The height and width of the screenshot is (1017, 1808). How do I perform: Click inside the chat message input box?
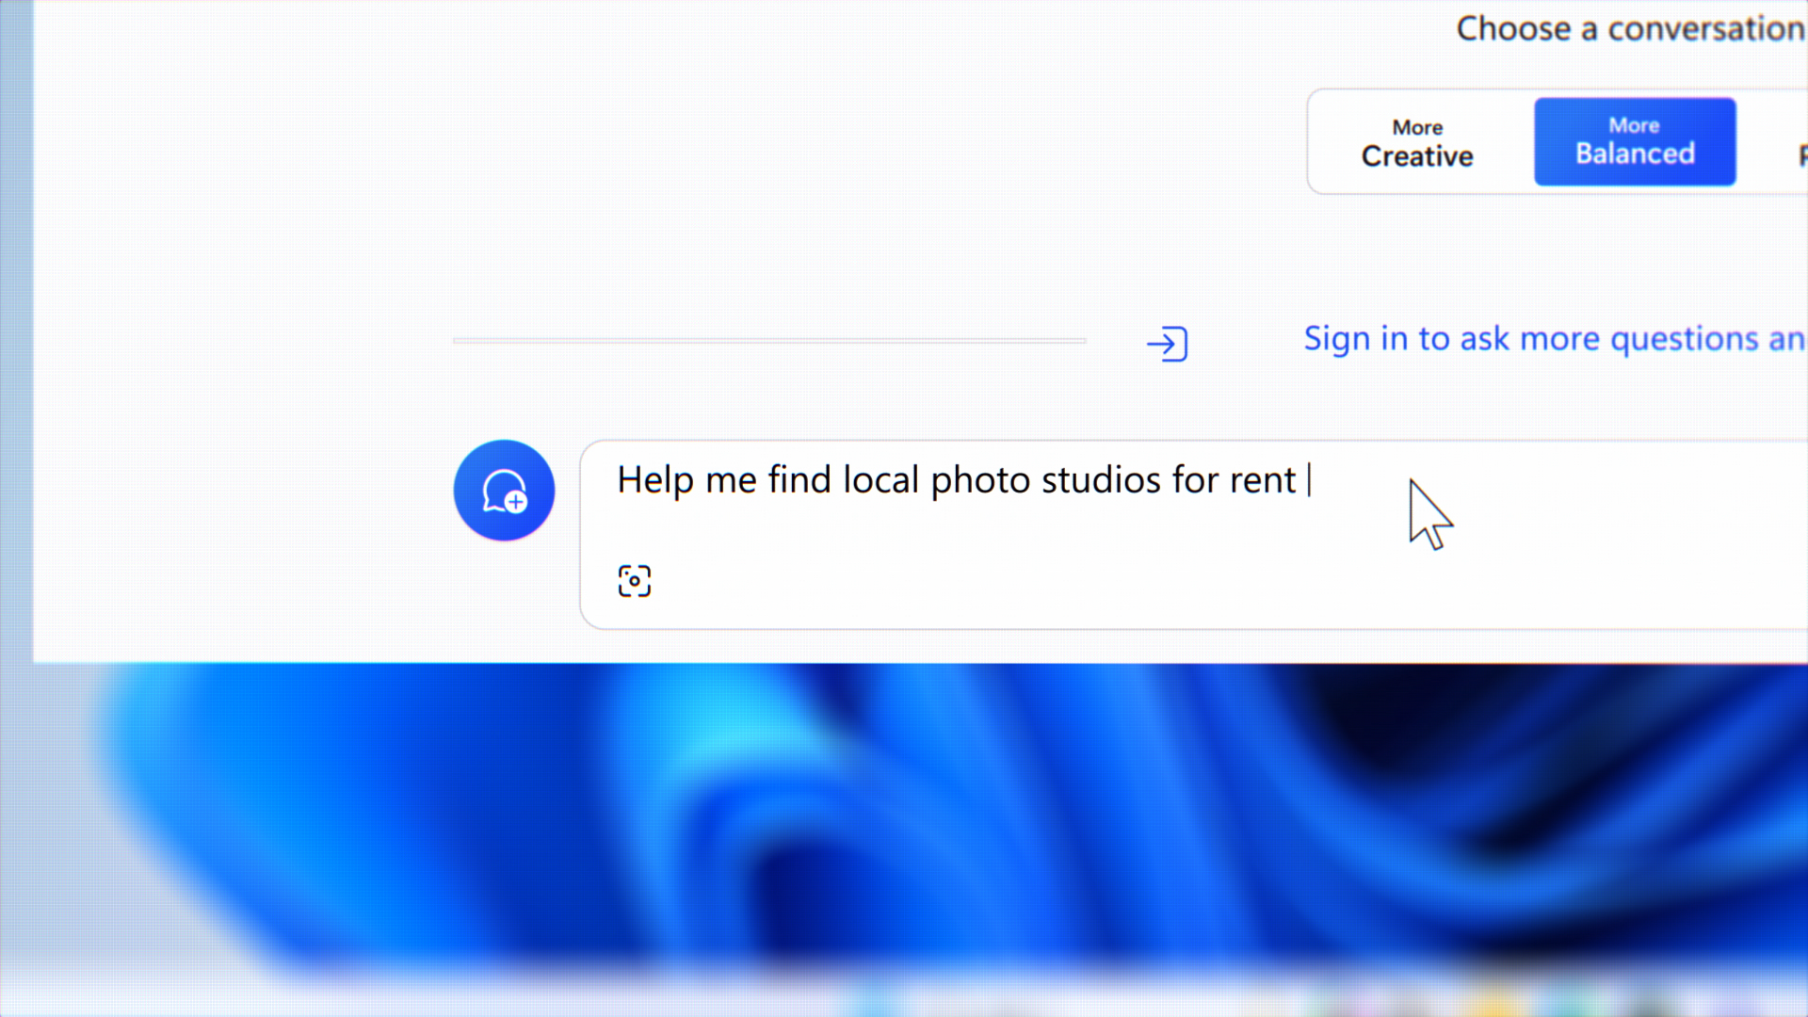(x=1194, y=534)
